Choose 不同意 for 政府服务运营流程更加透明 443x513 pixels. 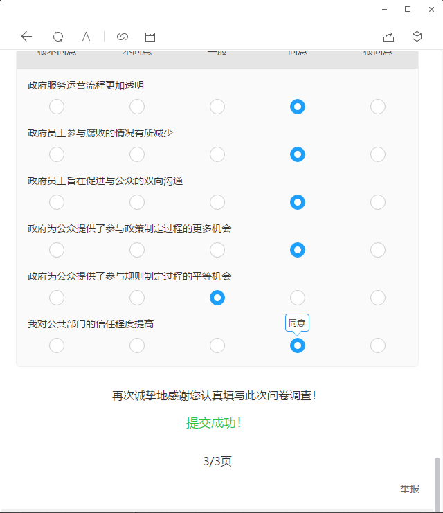click(137, 107)
